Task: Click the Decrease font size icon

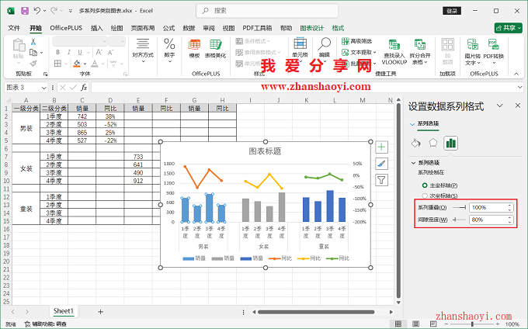Action: click(110, 52)
